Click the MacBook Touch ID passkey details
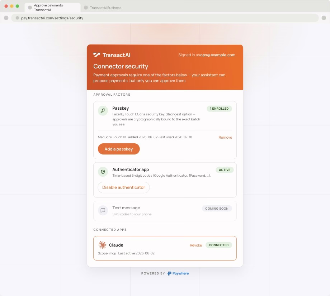 point(145,137)
